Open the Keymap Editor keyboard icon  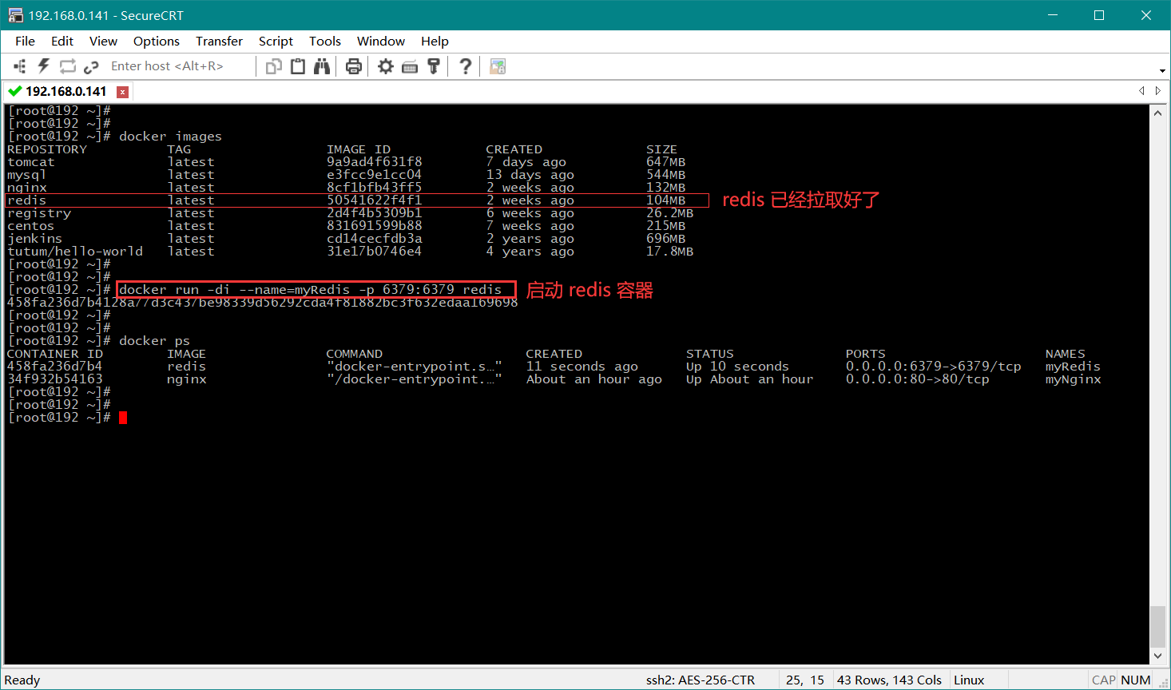[410, 66]
